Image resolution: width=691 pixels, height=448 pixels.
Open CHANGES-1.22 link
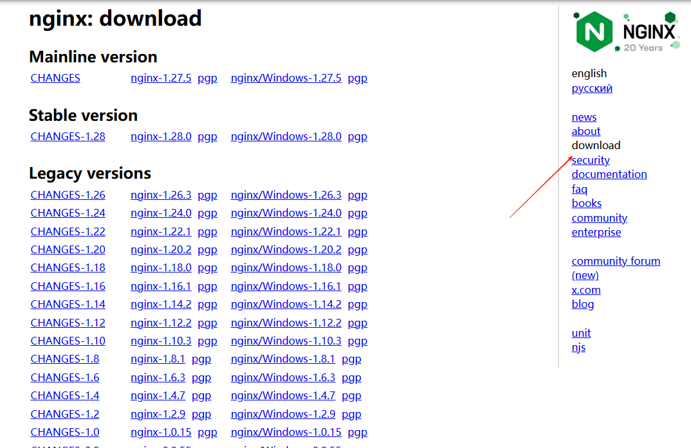coord(68,231)
